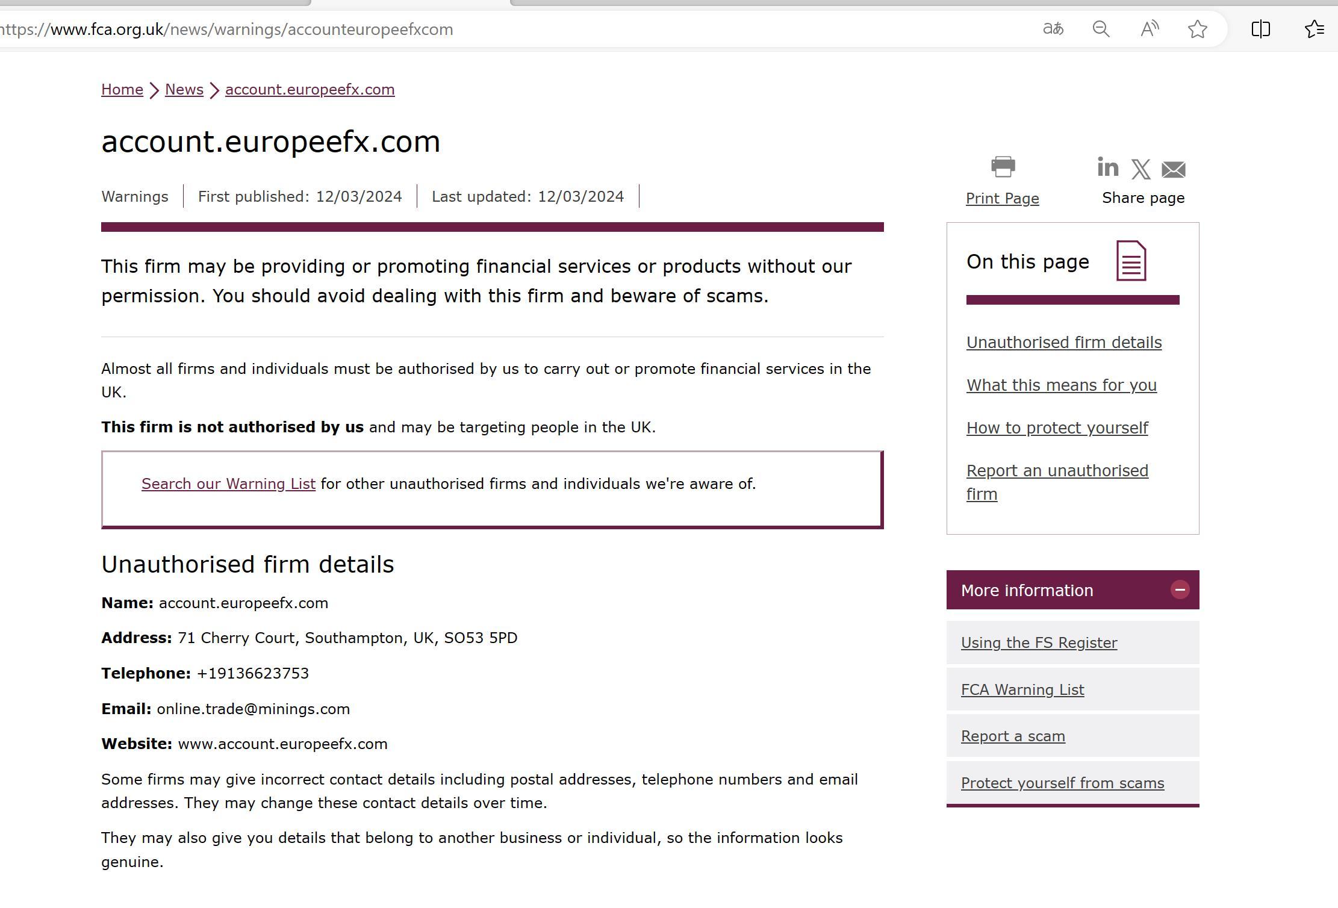Open the News breadcrumb link

tap(184, 90)
